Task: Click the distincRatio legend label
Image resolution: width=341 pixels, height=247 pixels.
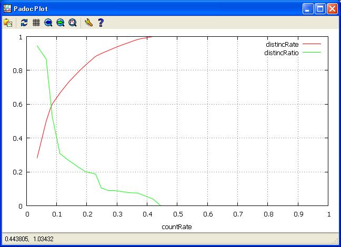Action: pyautogui.click(x=281, y=53)
